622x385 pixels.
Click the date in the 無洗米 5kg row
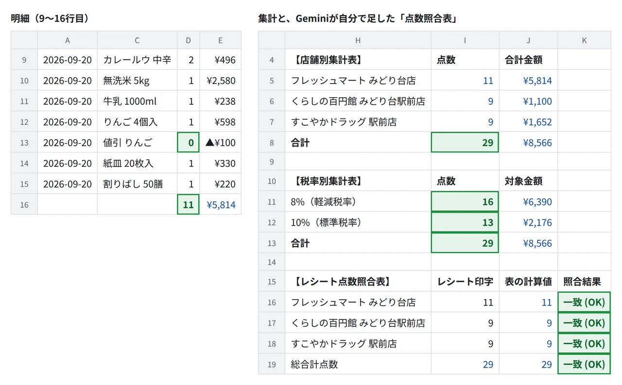point(67,81)
